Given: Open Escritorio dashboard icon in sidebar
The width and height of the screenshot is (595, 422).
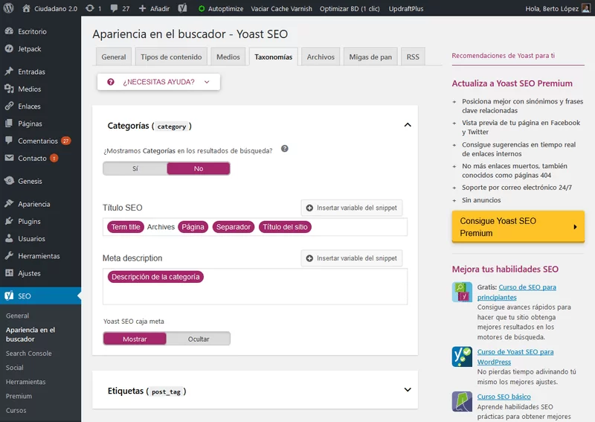Looking at the screenshot, I should point(9,31).
